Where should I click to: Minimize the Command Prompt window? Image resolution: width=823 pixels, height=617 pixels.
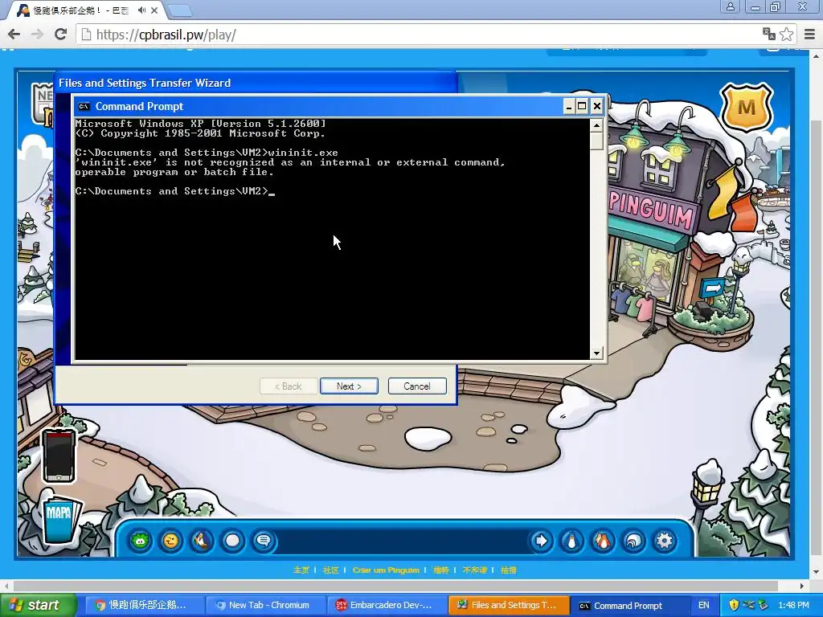click(x=568, y=107)
